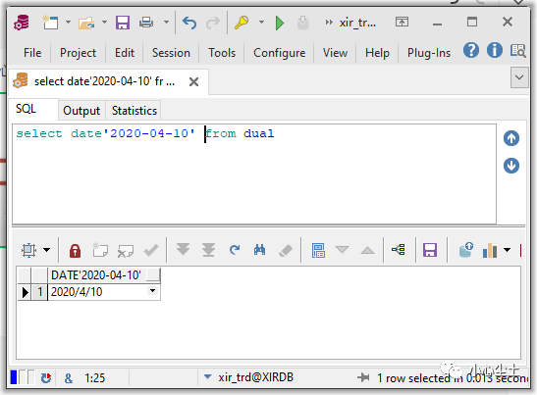Open the 2020/4/10 cell dropdown arrow

coord(152,291)
